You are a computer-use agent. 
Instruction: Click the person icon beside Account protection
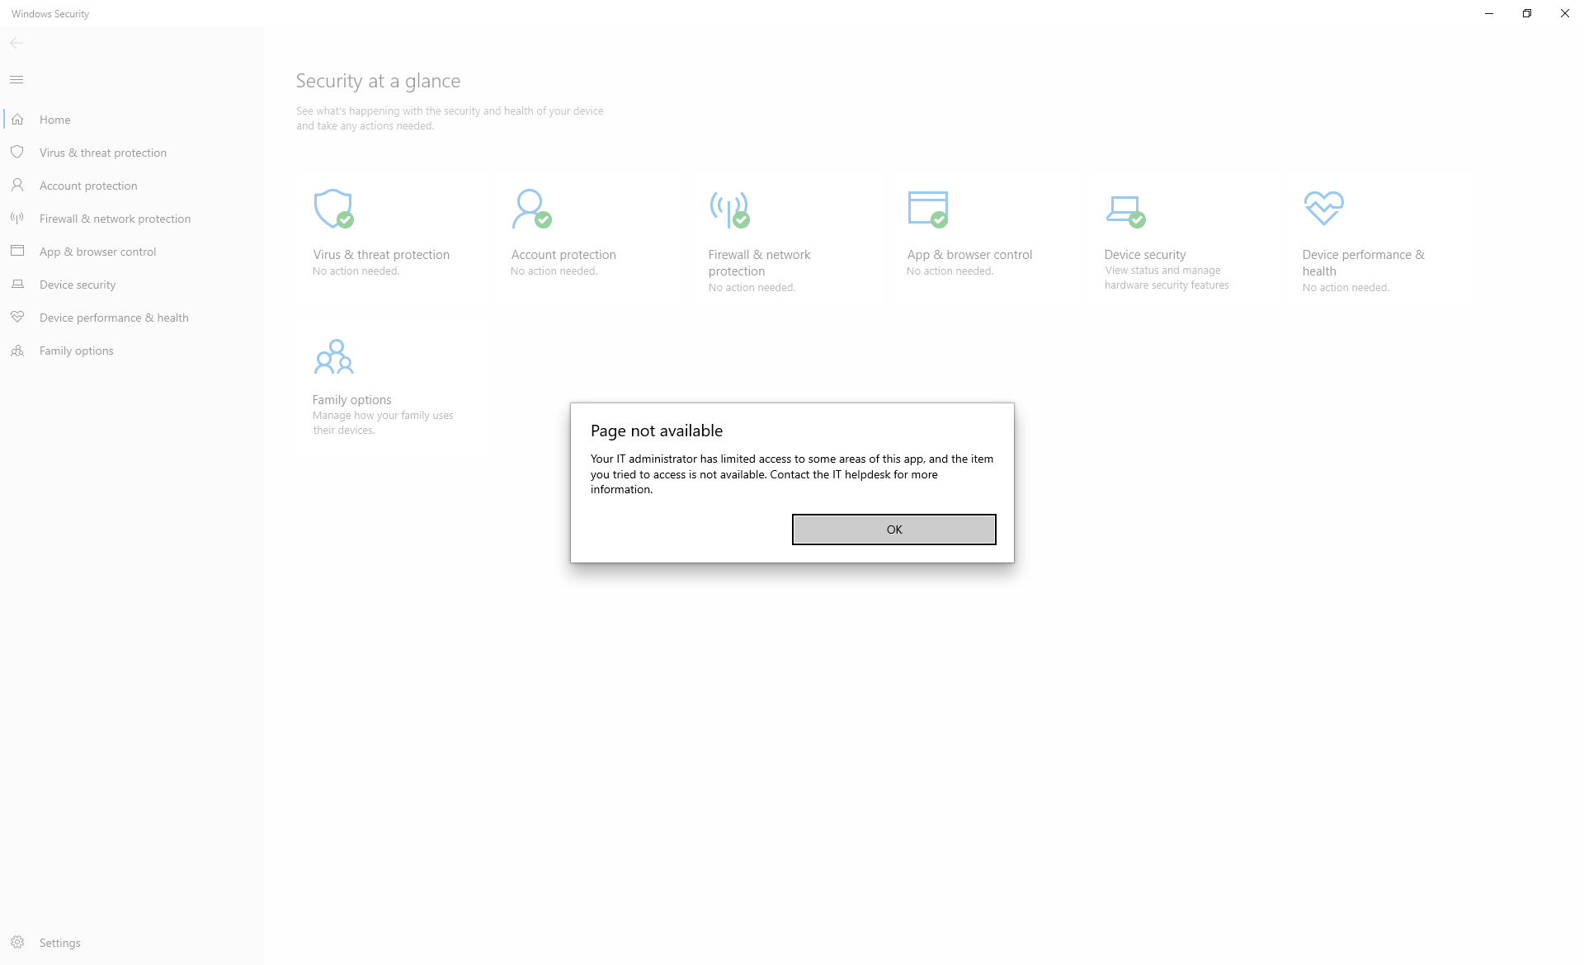click(x=17, y=186)
